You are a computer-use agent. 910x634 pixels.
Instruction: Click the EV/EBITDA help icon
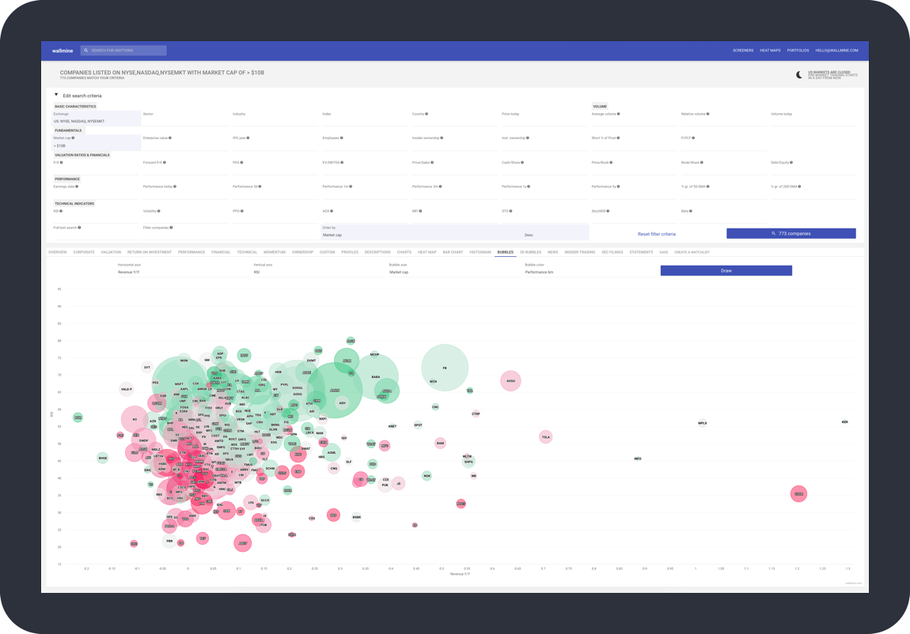point(343,162)
